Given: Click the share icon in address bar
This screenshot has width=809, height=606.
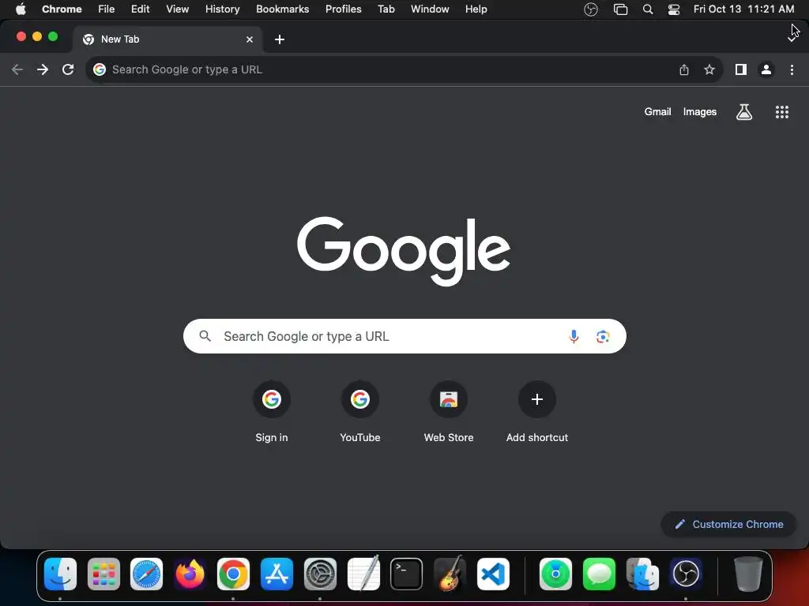Looking at the screenshot, I should [684, 69].
